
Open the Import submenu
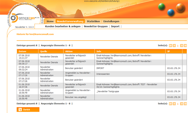tap(115, 26)
